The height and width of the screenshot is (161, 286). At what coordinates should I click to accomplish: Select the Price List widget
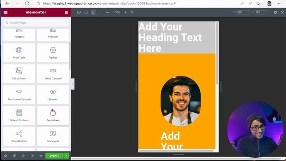tap(53, 35)
